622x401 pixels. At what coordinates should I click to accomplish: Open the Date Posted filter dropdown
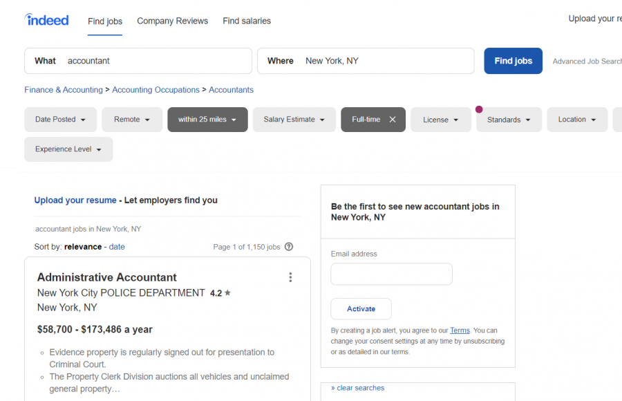[x=60, y=119]
